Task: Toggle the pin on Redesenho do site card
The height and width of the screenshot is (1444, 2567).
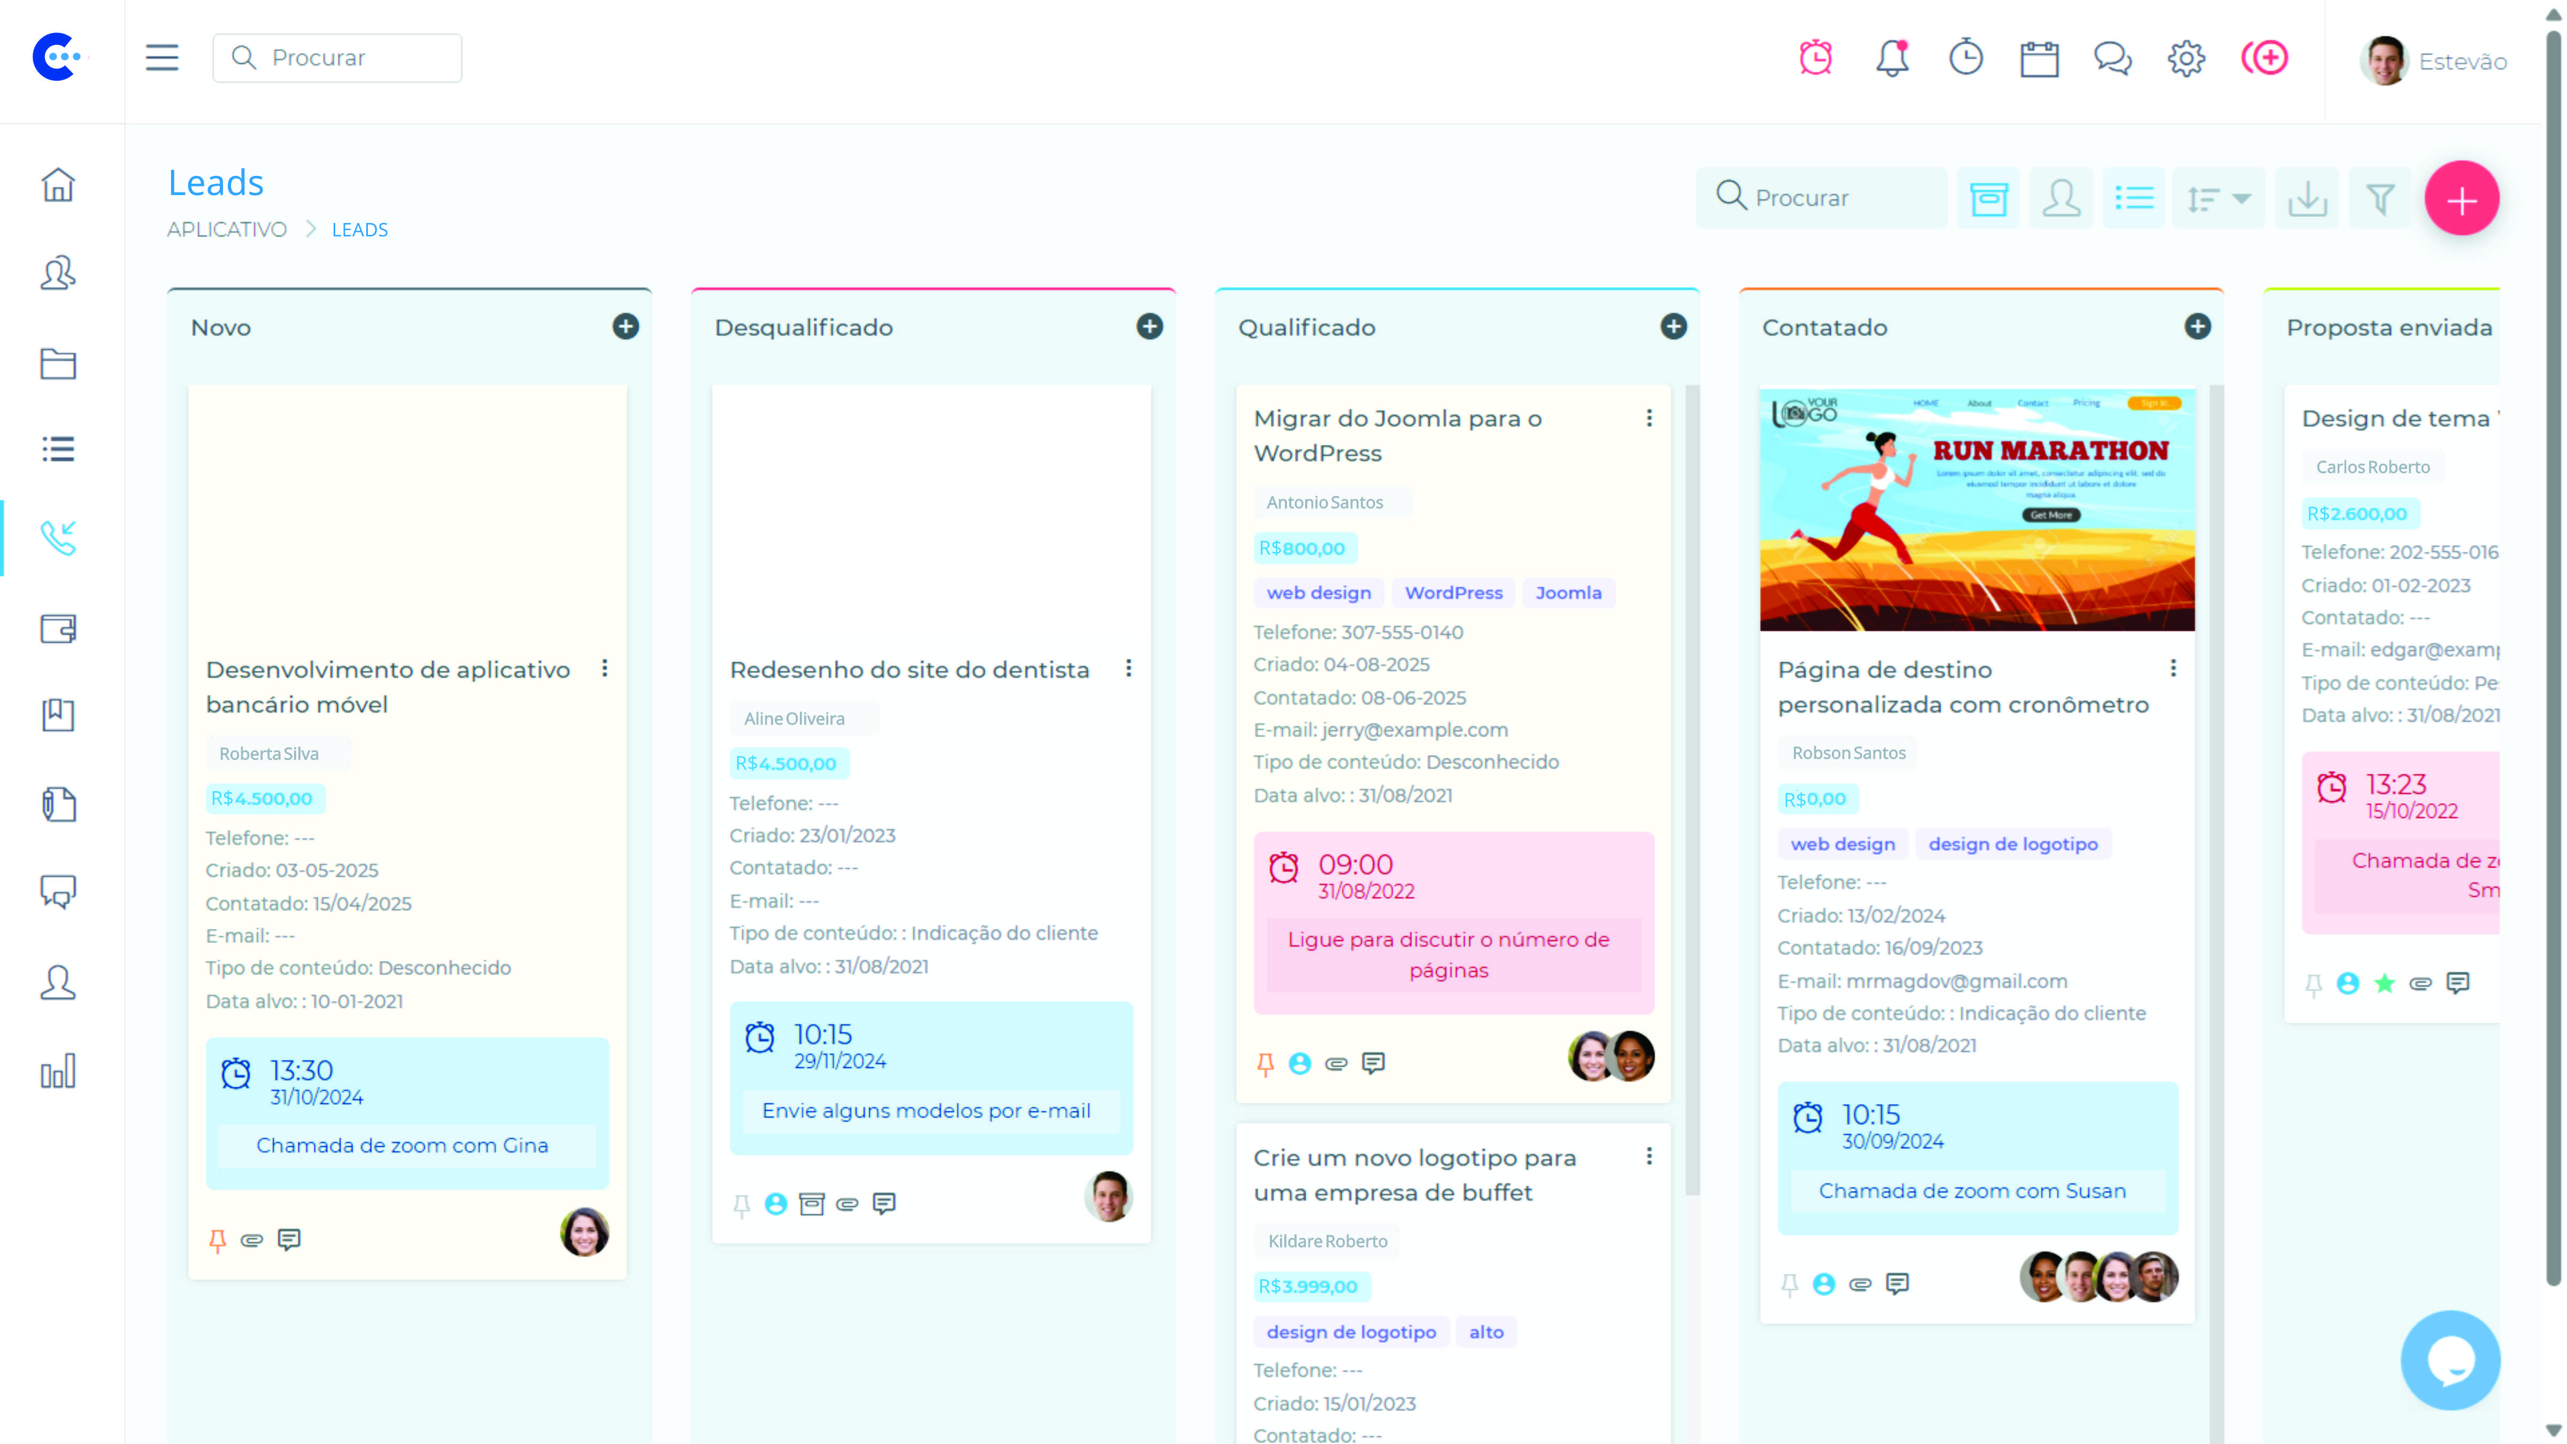Action: 742,1205
